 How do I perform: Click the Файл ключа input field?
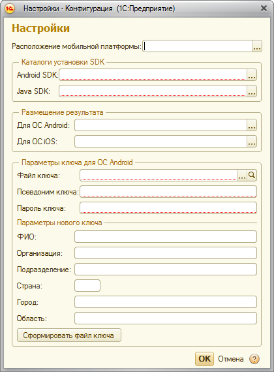coord(159,176)
